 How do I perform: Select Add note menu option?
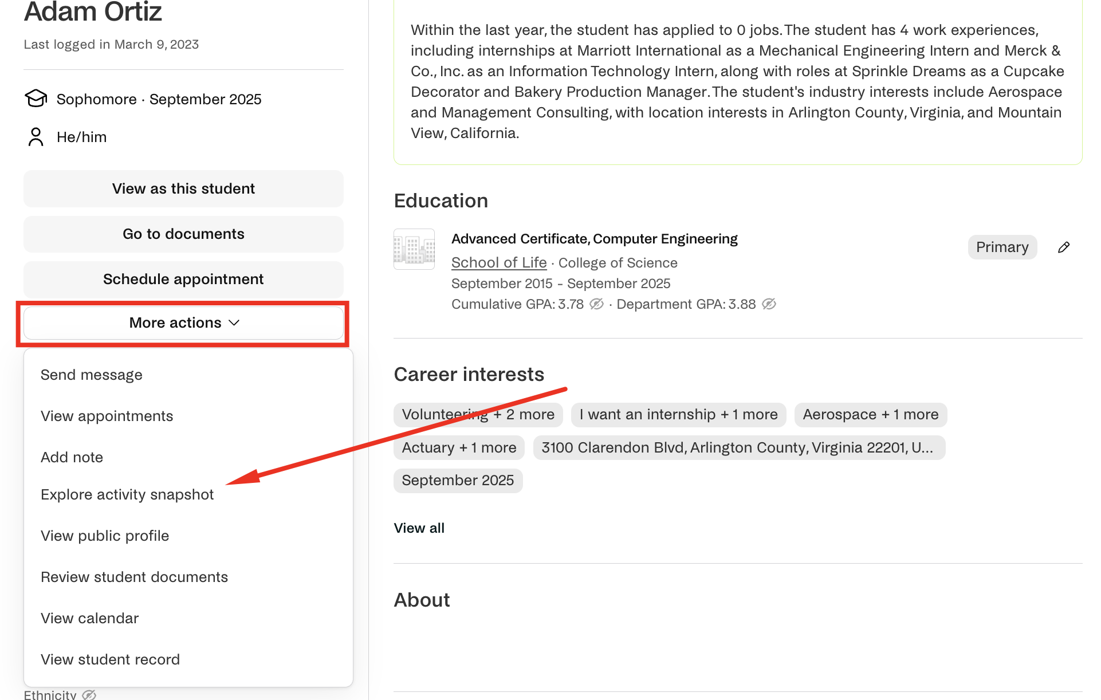(72, 457)
